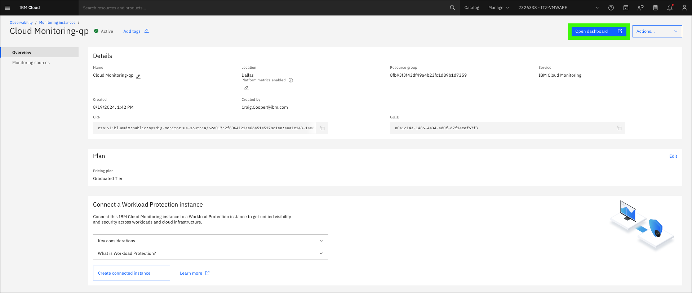Expand Key considerations accordion
This screenshot has height=293, width=692.
point(210,241)
